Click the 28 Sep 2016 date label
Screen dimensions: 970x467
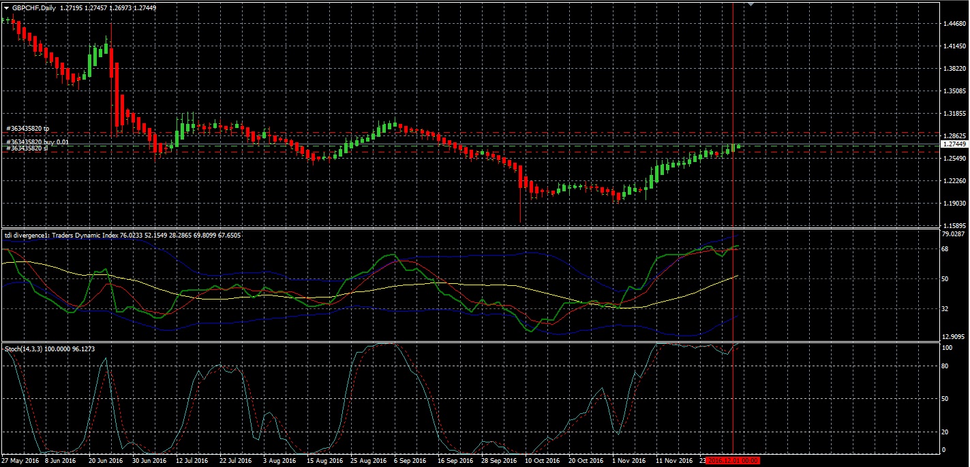[x=499, y=461]
